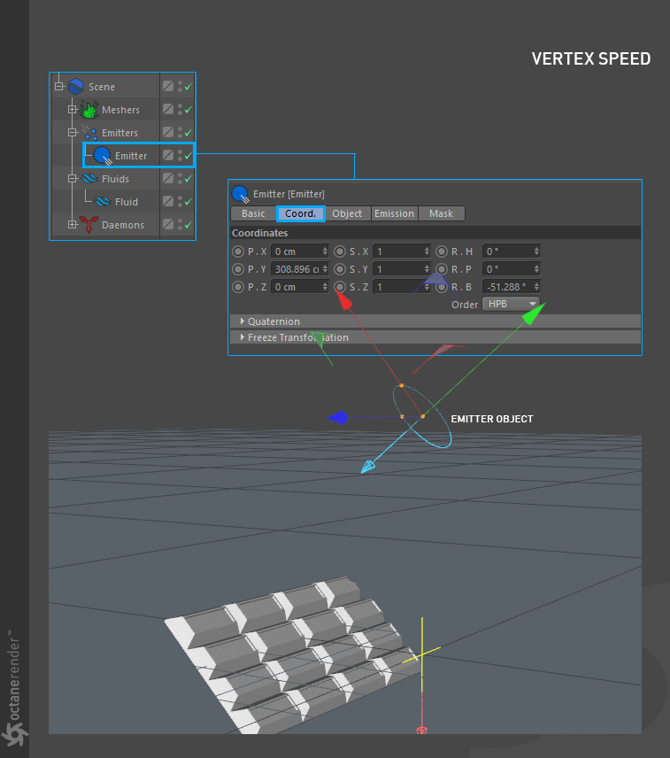Click the Emitters group icon

89,133
